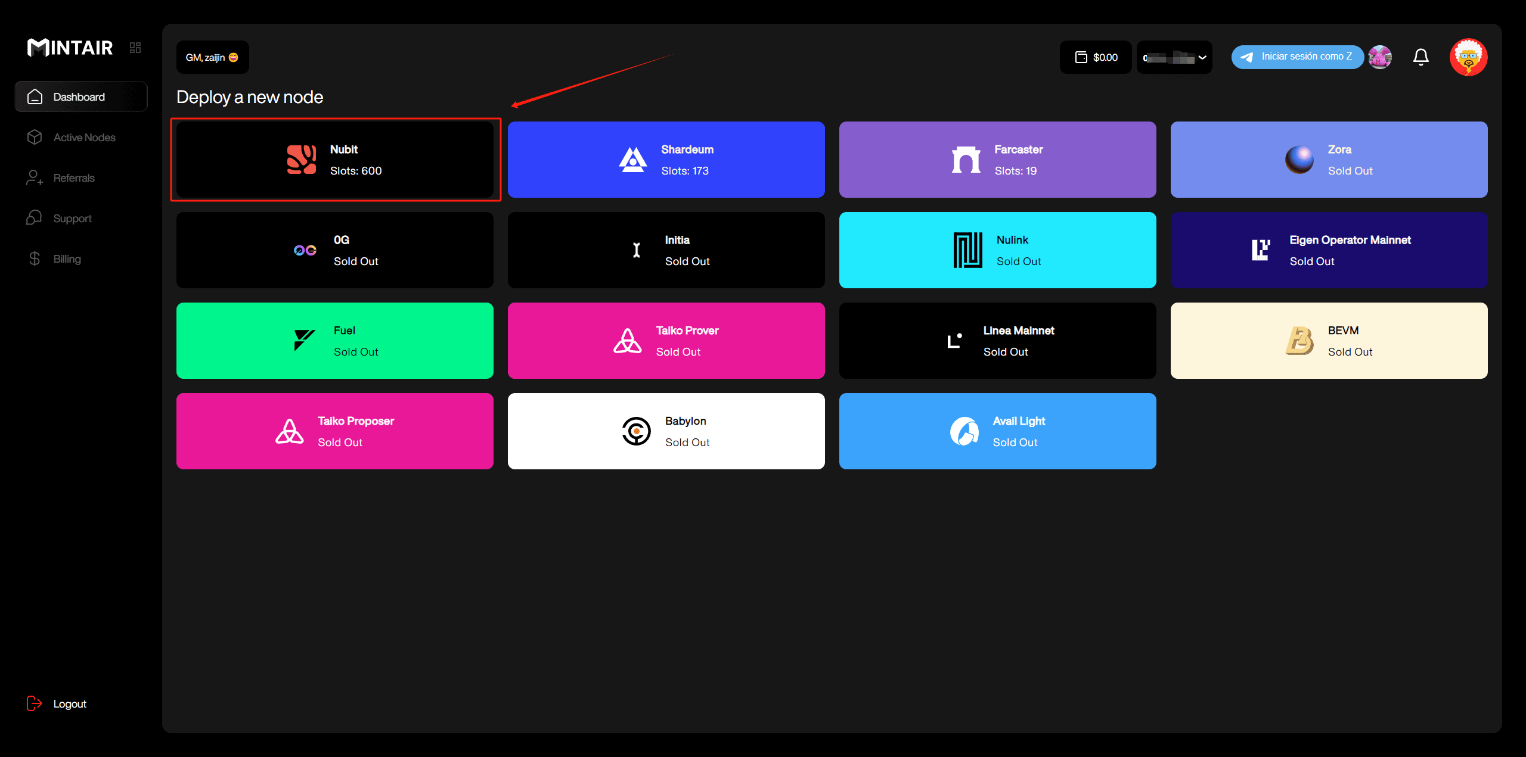Click the $0.00 wallet balance button
The height and width of the screenshot is (757, 1526).
(1096, 57)
